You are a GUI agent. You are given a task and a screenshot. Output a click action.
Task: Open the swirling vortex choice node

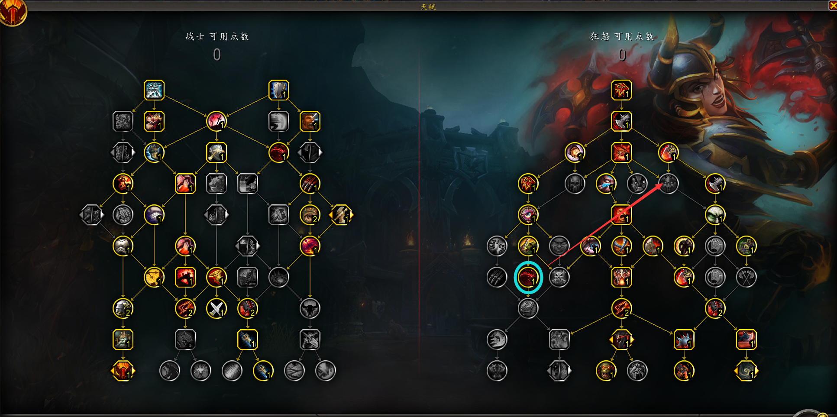746,371
